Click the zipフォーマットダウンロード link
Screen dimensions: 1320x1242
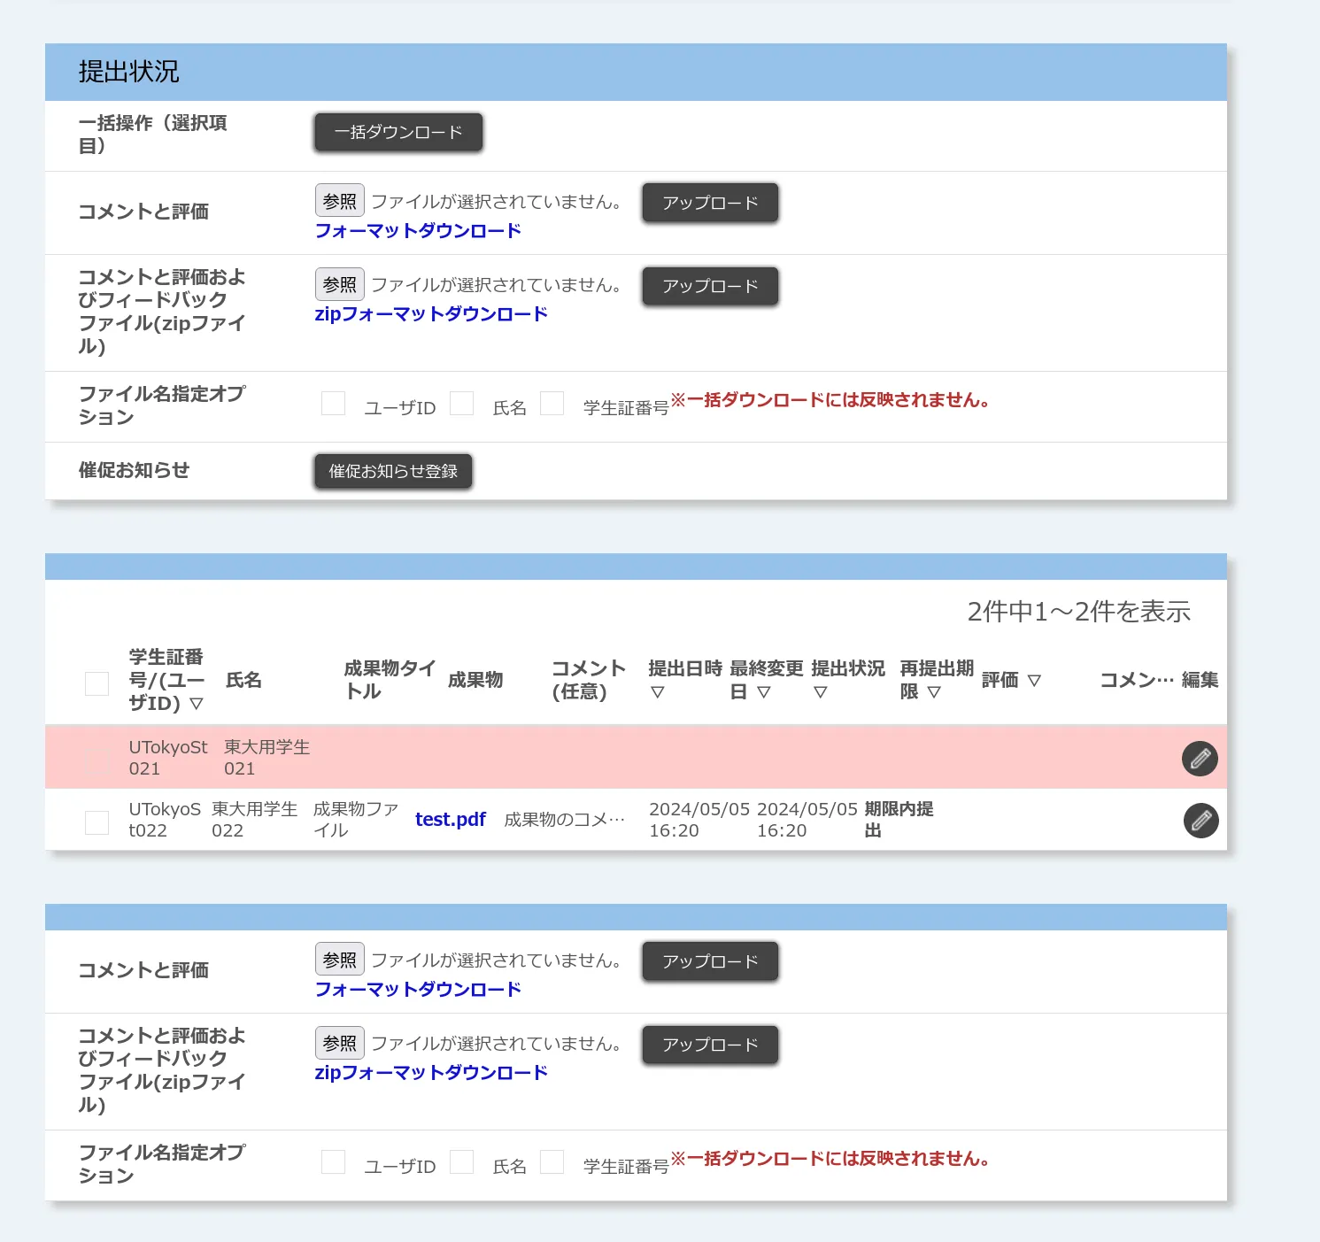[431, 313]
